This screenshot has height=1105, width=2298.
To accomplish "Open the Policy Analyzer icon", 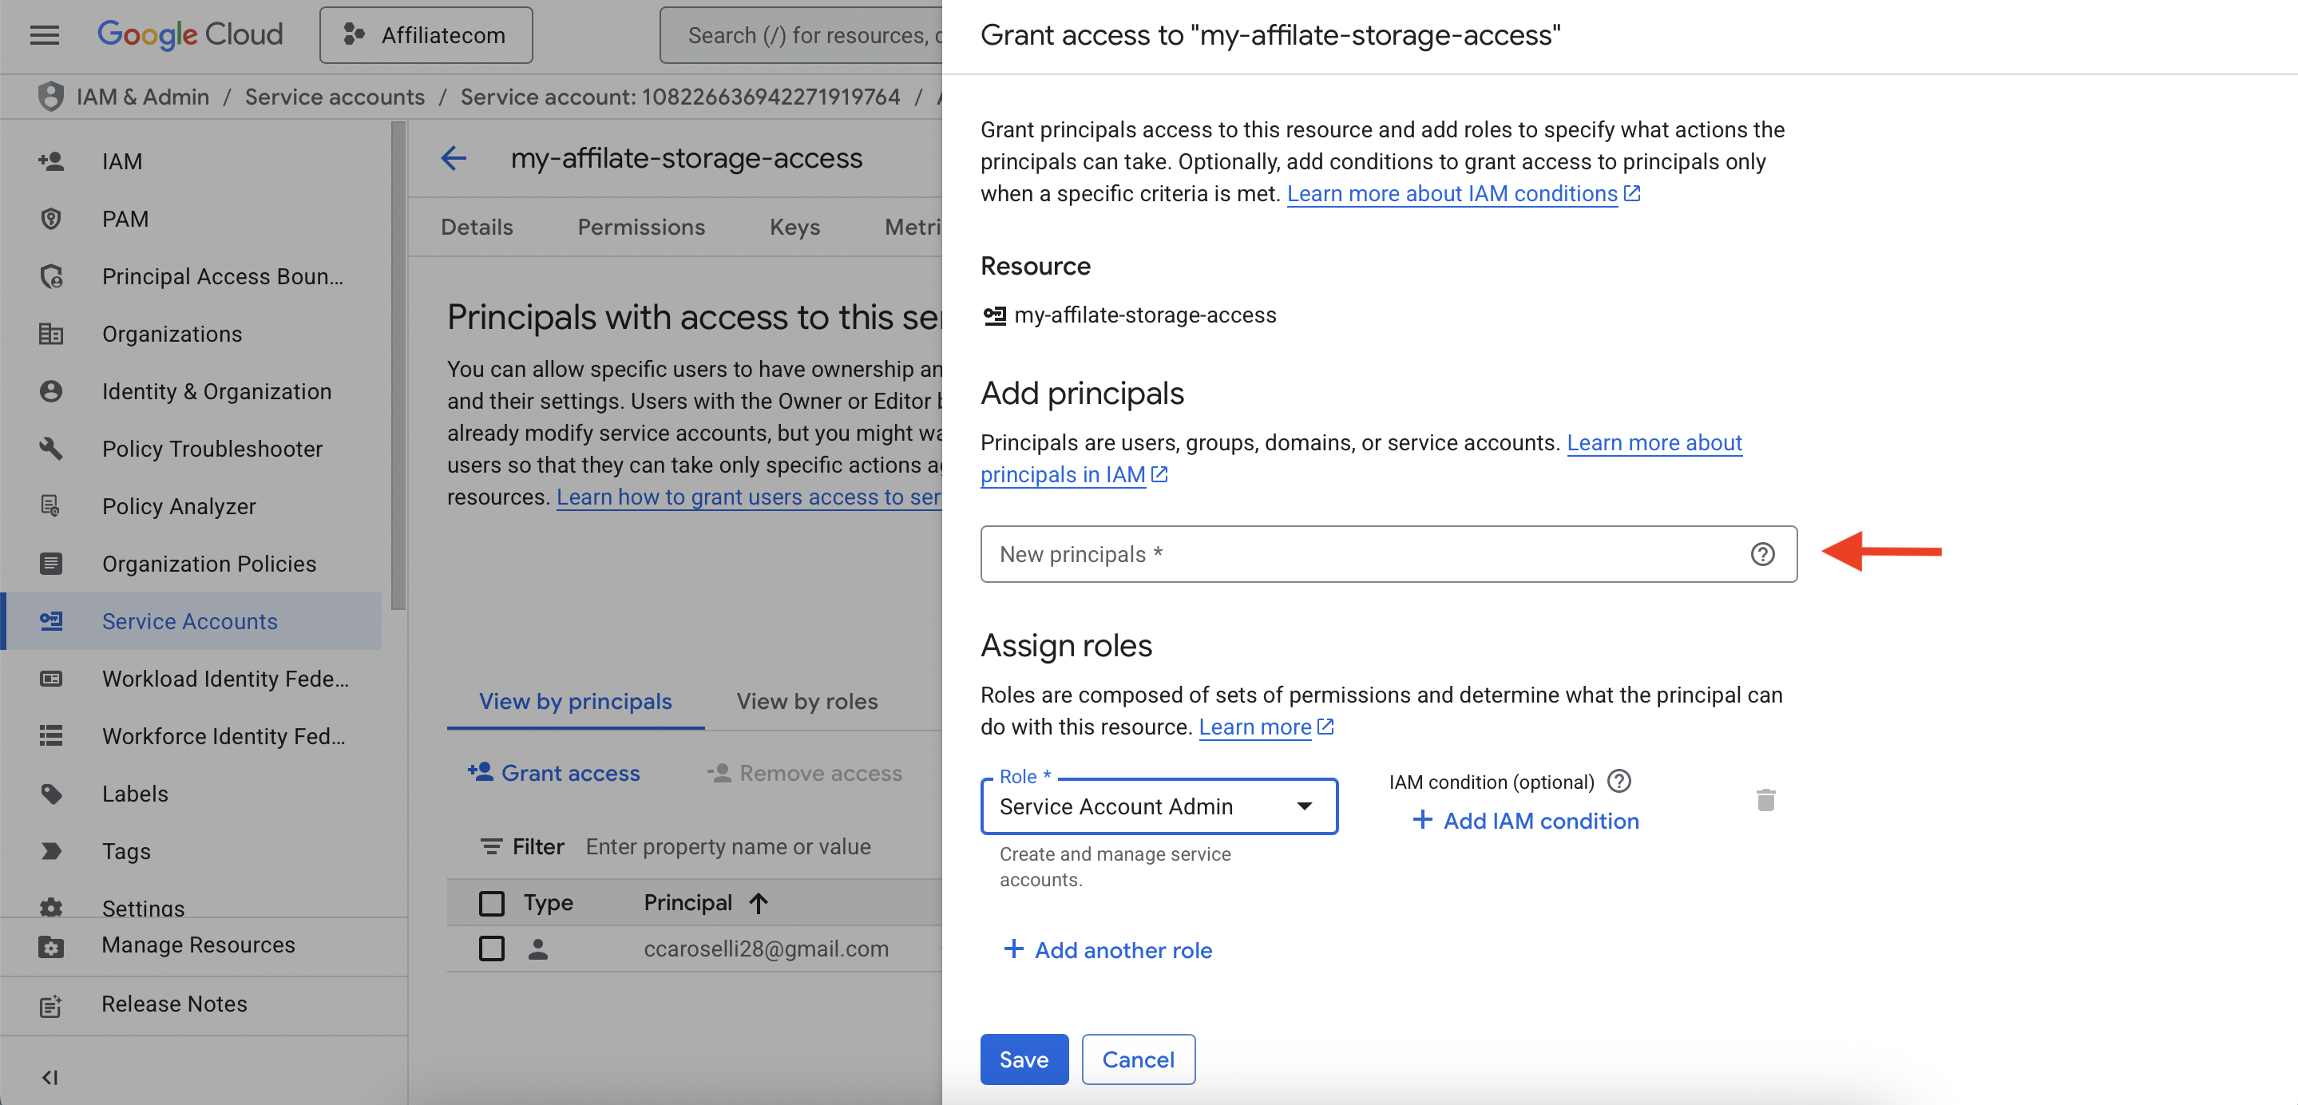I will click(51, 505).
